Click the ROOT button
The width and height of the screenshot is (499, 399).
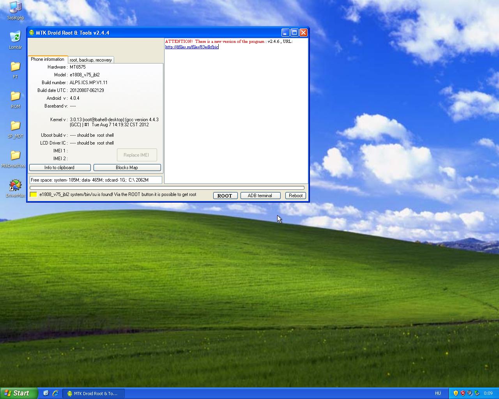pyautogui.click(x=225, y=196)
